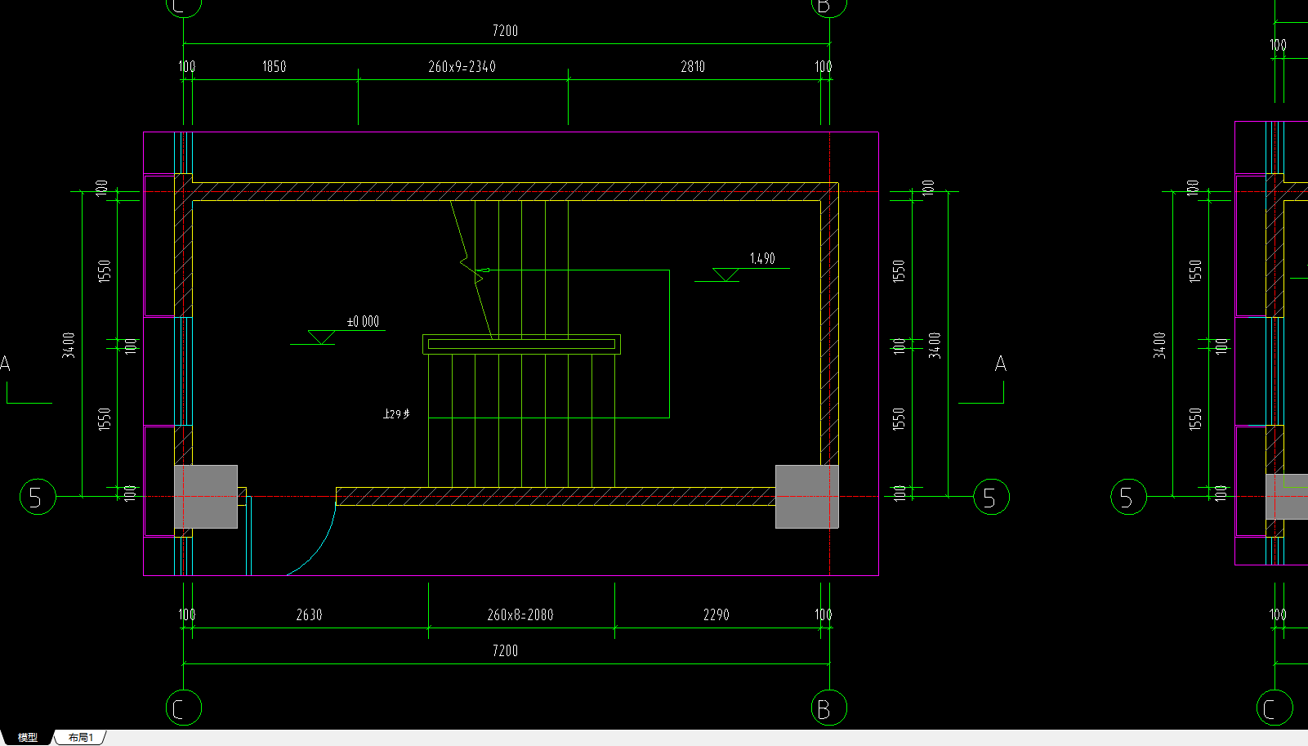
Task: Pick the 2630 dimension text
Action: click(309, 614)
